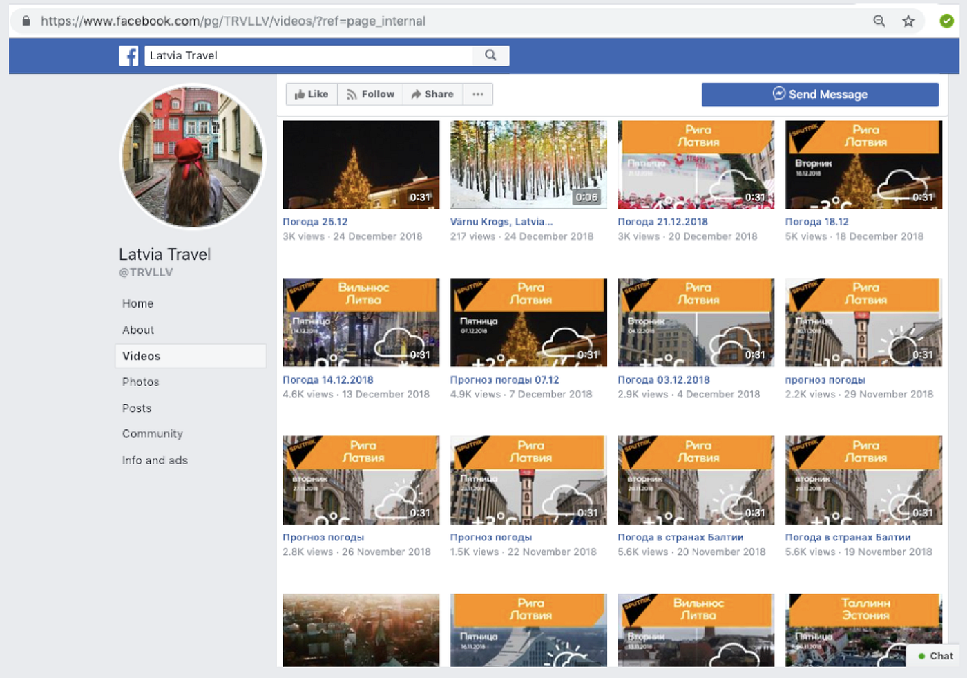
Task: Open the 19 November Погода в странах Балтии title
Action: [848, 537]
